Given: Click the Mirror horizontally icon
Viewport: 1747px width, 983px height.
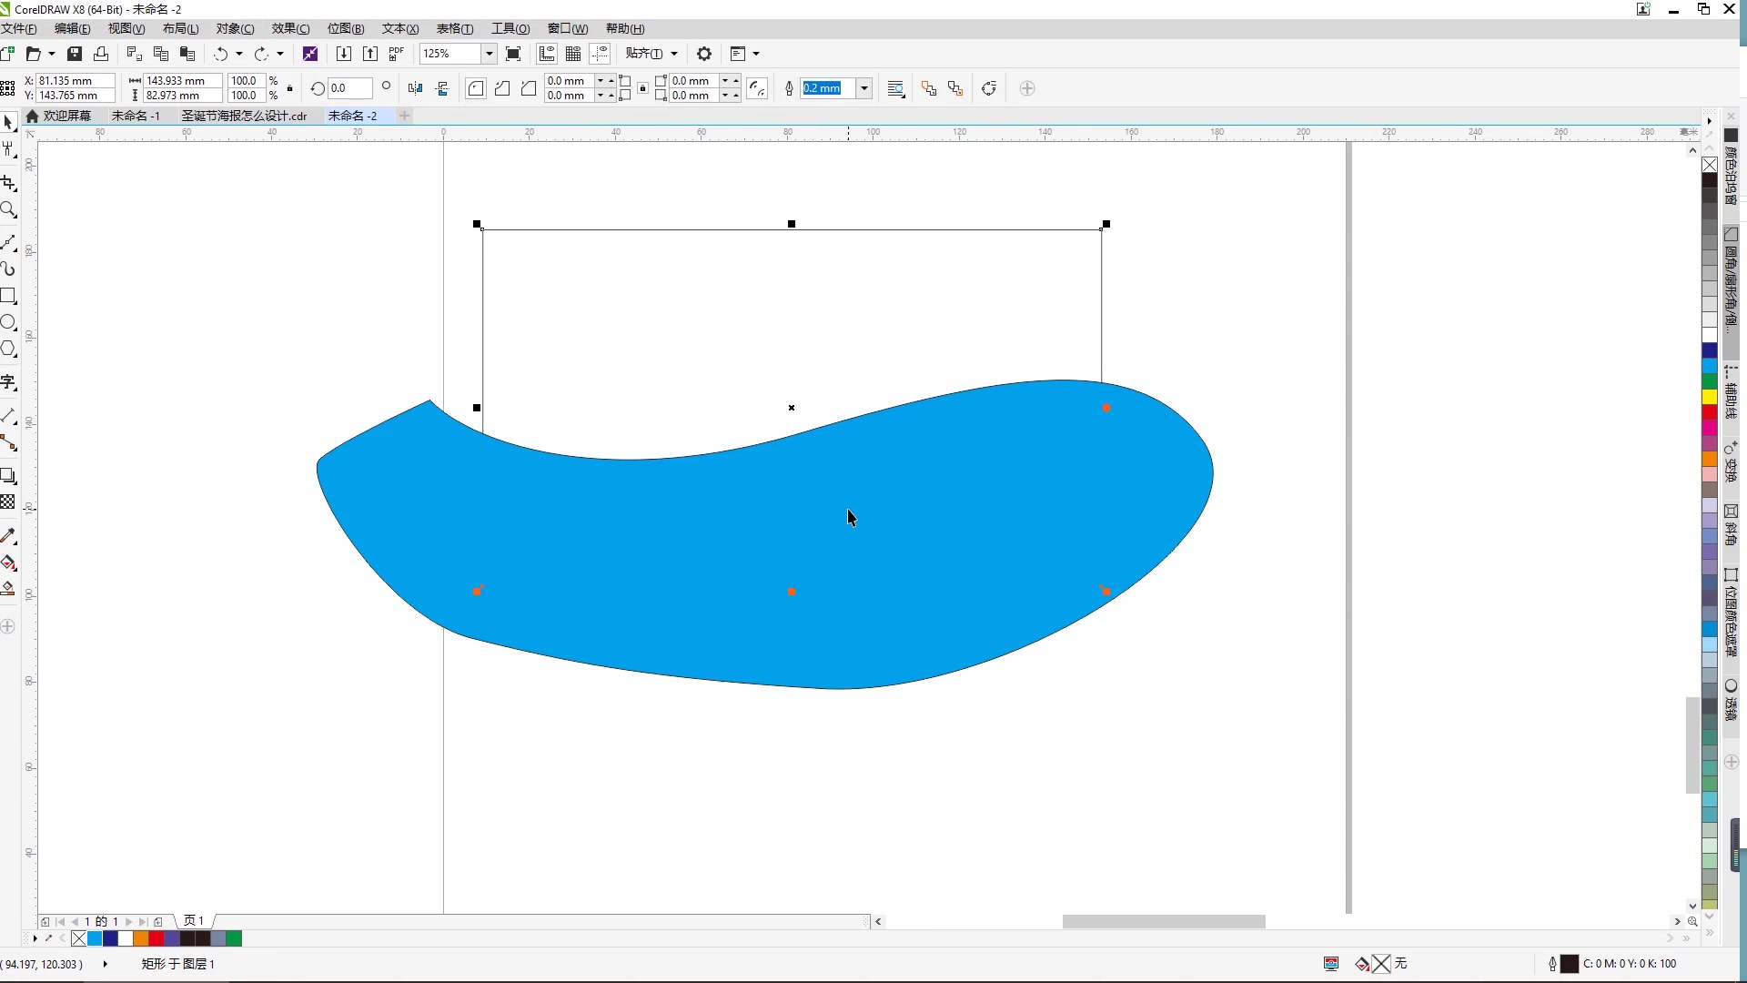Looking at the screenshot, I should coord(415,88).
